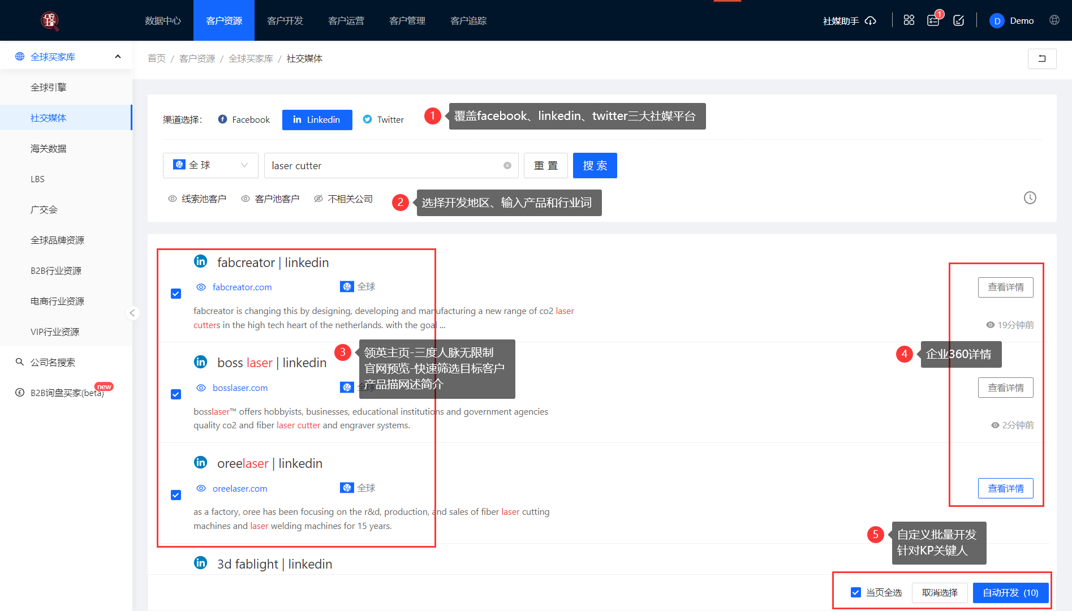This screenshot has height=611, width=1072.
Task: Toggle the 客户池客户 filter
Action: click(270, 199)
